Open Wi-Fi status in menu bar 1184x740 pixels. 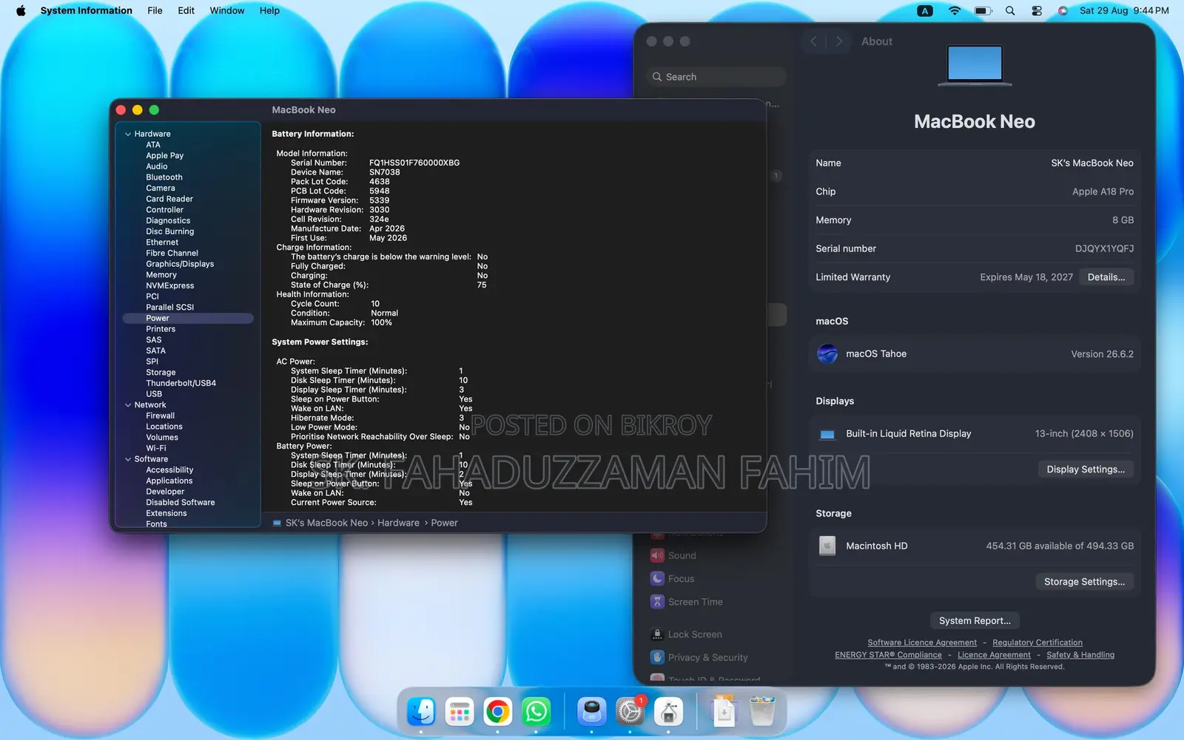(955, 10)
